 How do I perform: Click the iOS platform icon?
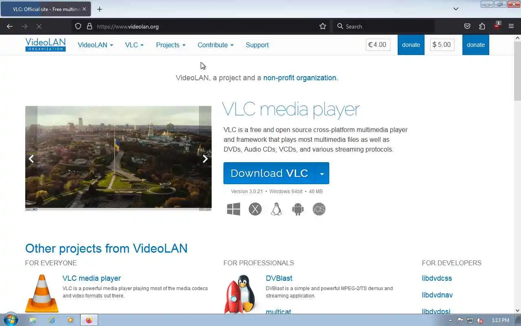pos(319,209)
